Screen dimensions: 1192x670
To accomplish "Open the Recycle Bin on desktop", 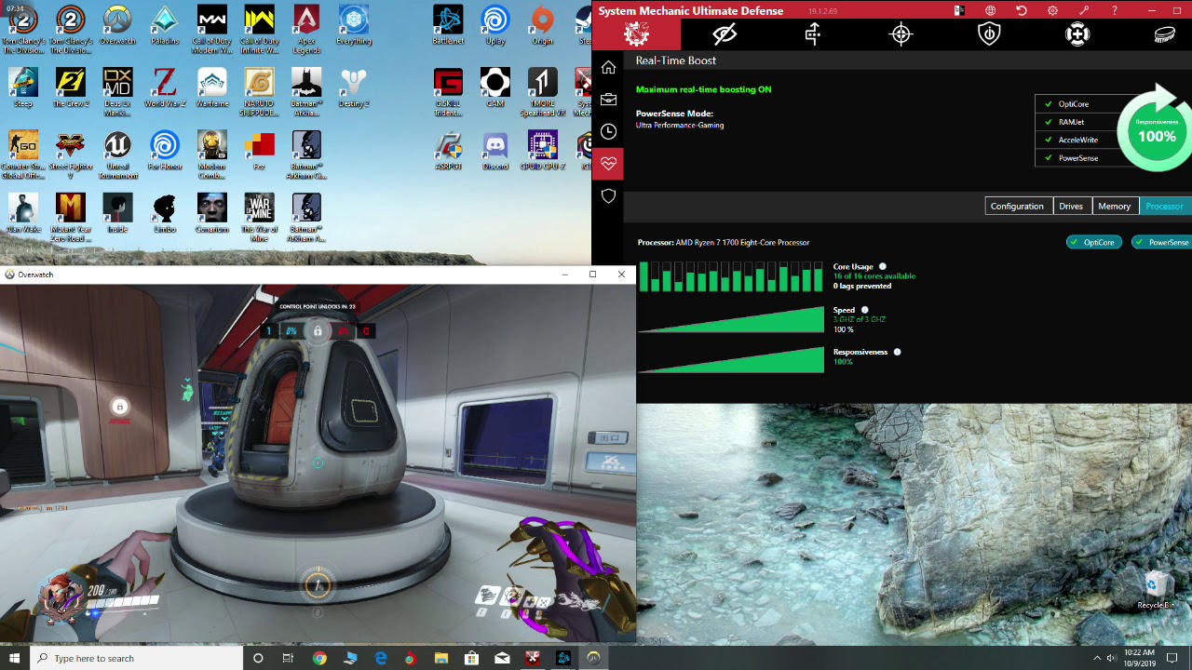I will [1156, 590].
